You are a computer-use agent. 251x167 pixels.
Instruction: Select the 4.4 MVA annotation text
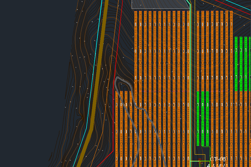tap(216, 165)
